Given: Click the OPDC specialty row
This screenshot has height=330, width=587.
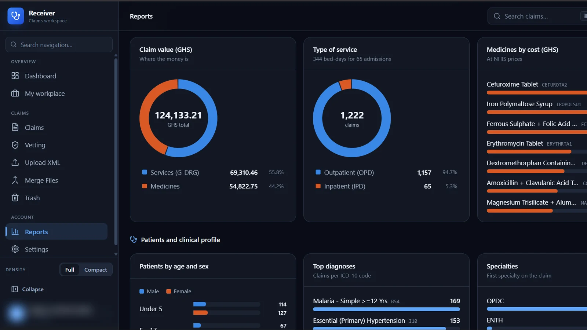Looking at the screenshot, I should tap(537, 304).
